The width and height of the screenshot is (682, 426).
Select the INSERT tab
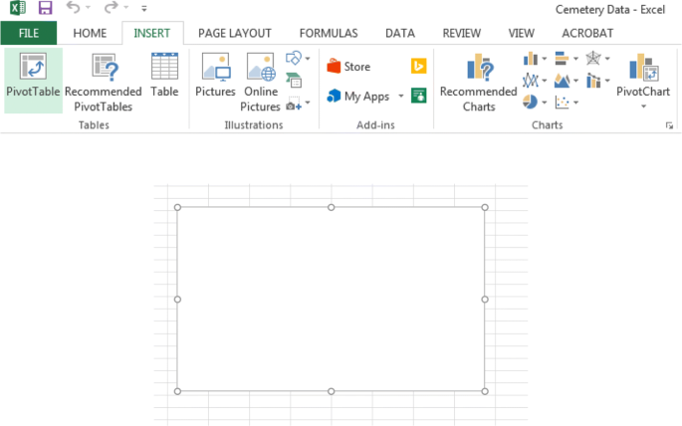coord(151,33)
